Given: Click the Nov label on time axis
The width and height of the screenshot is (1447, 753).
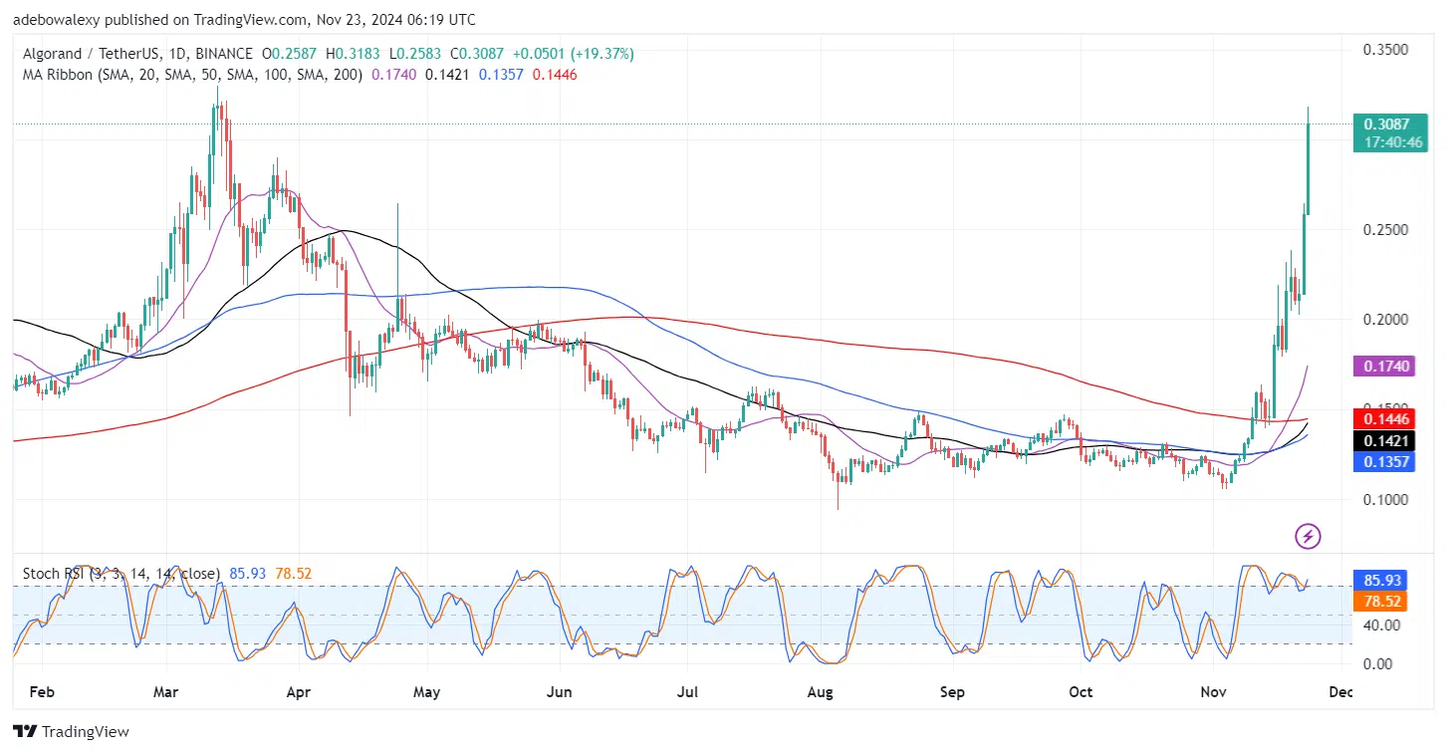Looking at the screenshot, I should [x=1213, y=691].
